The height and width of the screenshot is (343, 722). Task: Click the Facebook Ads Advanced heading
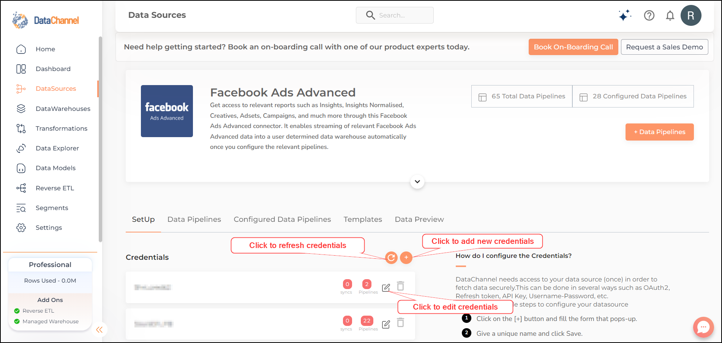coord(283,92)
